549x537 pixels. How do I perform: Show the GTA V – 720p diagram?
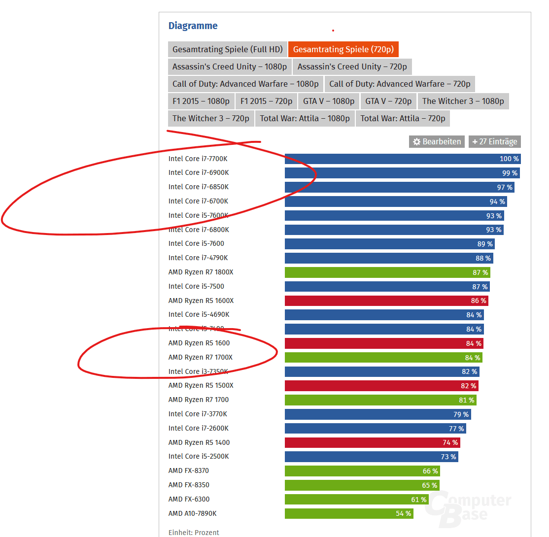(x=388, y=101)
